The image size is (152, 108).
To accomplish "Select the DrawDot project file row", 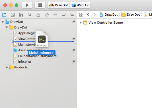I will point(38,22).
